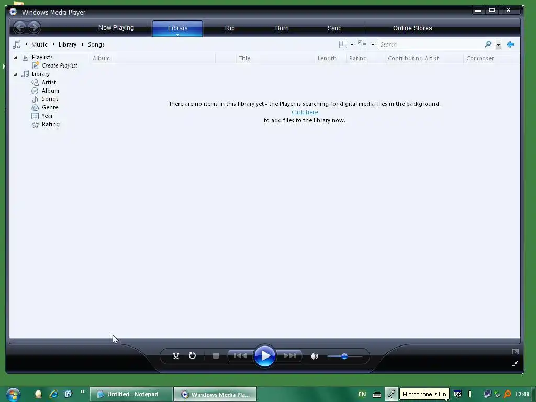This screenshot has height=402, width=536.
Task: Click the EN language indicator
Action: pyautogui.click(x=362, y=394)
